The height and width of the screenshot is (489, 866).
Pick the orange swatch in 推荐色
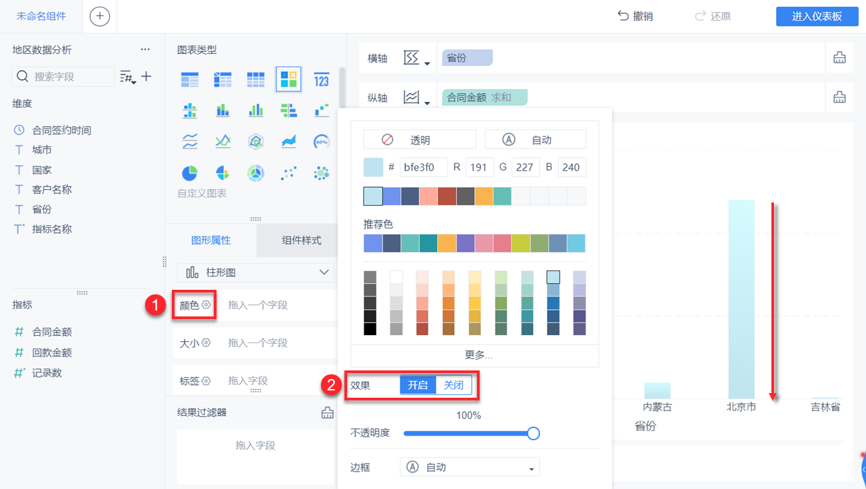coord(447,243)
